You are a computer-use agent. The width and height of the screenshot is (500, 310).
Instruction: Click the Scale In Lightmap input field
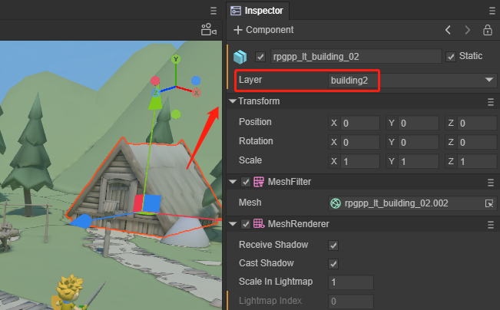350,282
